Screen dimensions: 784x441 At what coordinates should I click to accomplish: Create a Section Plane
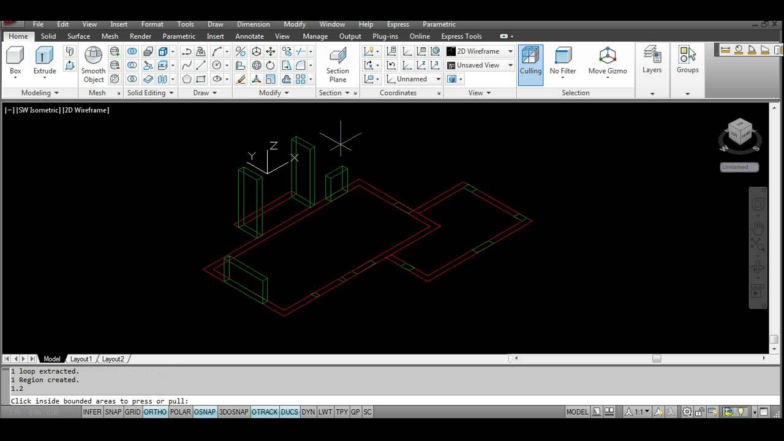337,65
